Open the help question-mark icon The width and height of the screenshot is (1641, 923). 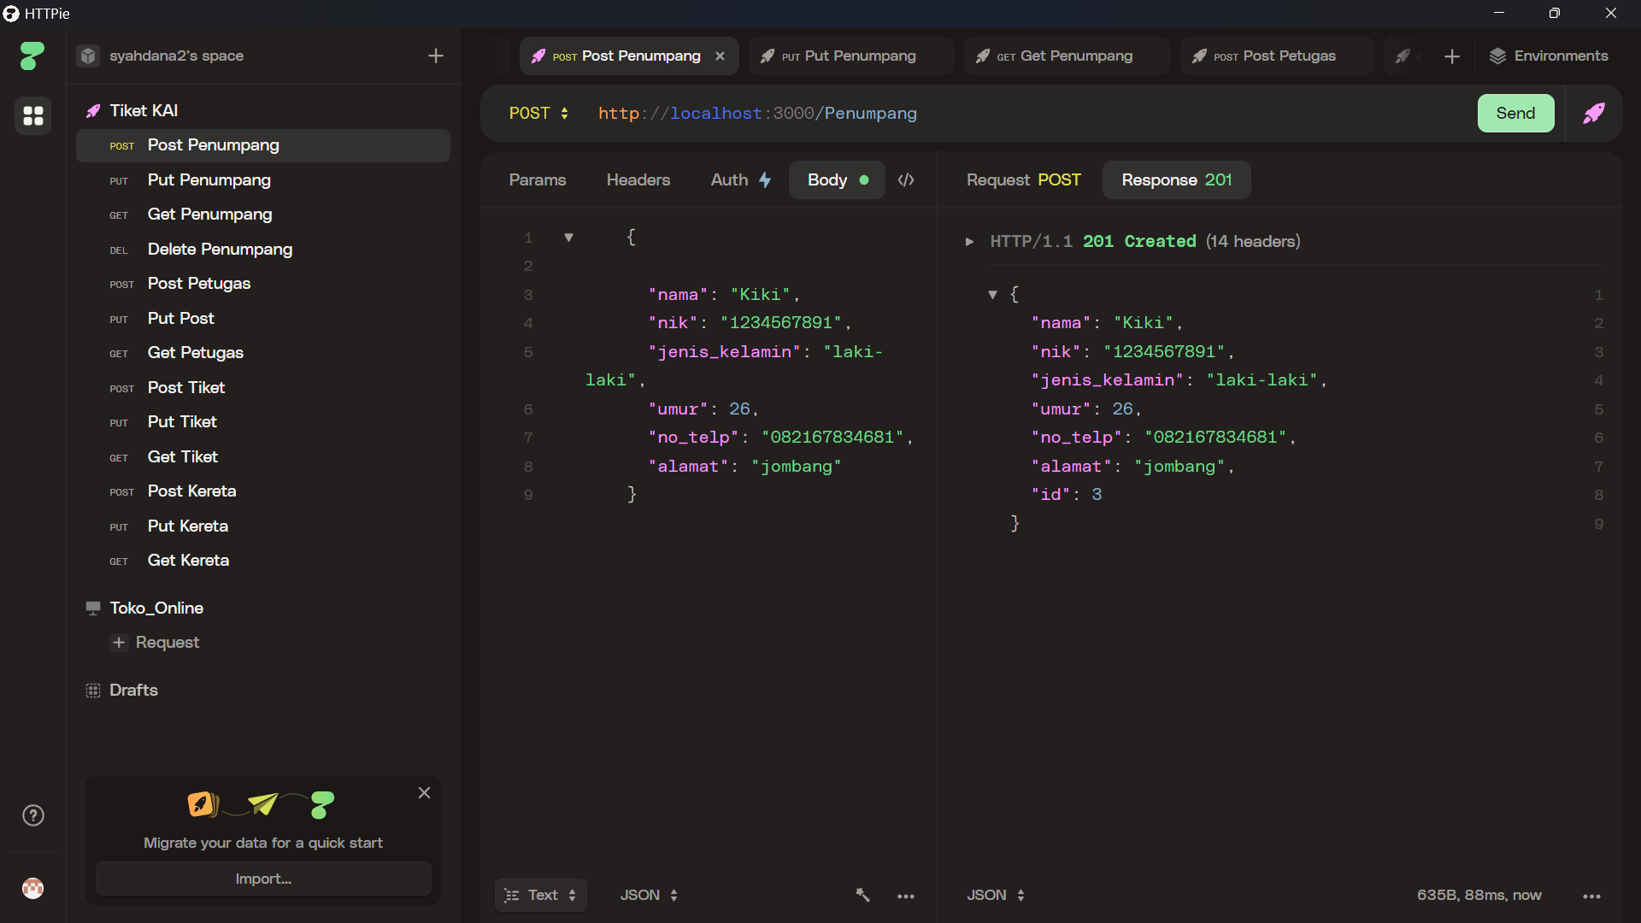click(x=32, y=815)
